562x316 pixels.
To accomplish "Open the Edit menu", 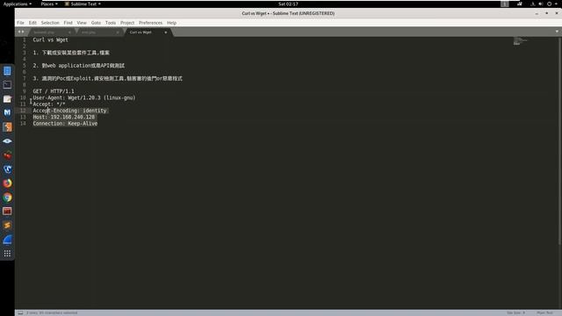I will point(32,23).
